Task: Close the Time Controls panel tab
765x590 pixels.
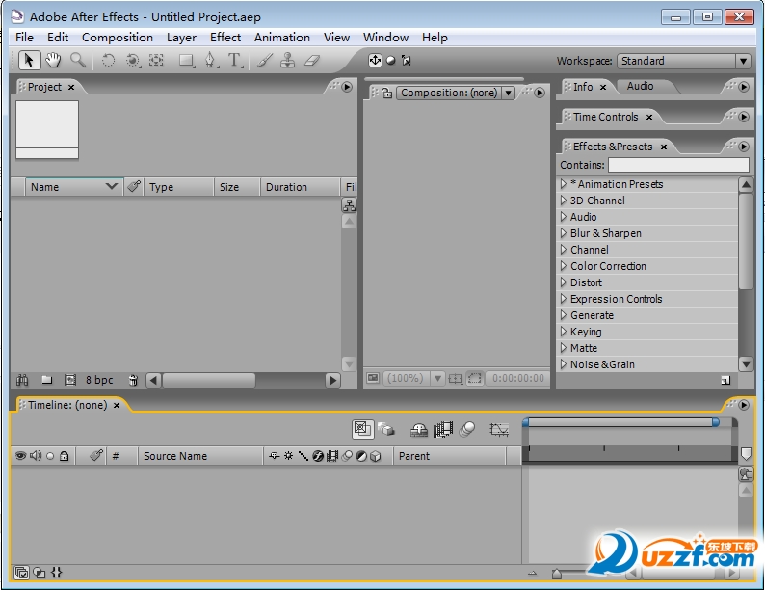Action: [x=649, y=117]
